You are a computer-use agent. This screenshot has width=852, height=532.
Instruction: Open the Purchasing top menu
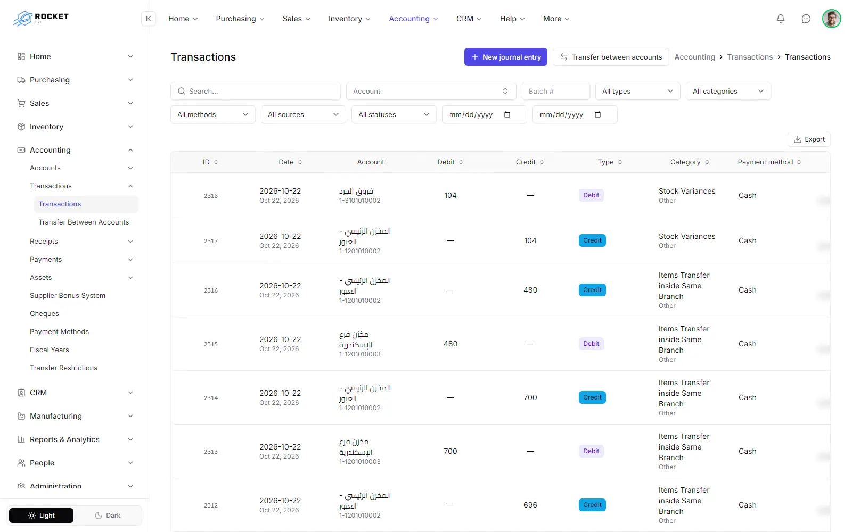(x=240, y=19)
